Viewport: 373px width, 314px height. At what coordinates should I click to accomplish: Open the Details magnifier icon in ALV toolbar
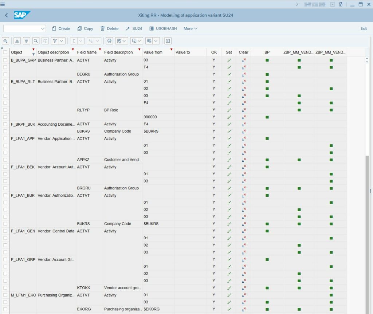point(5,41)
